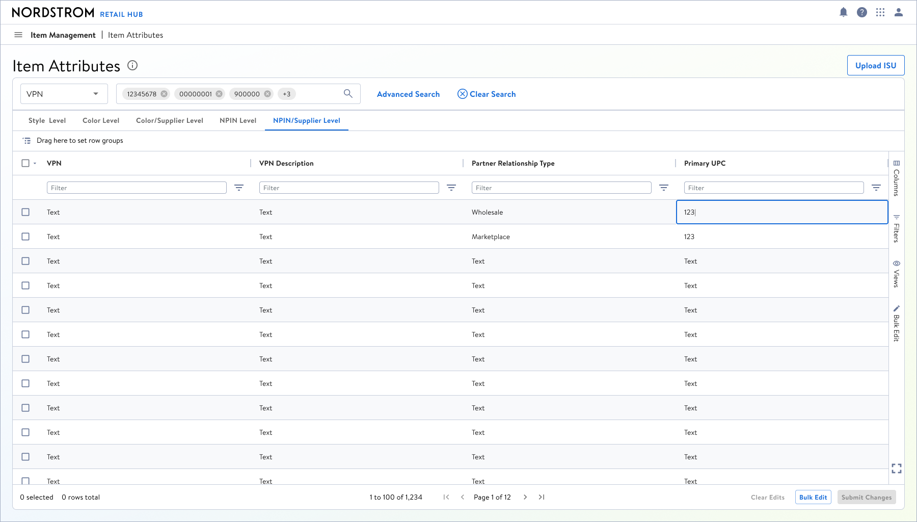
Task: Switch to the NPIN Level tab
Action: 238,120
